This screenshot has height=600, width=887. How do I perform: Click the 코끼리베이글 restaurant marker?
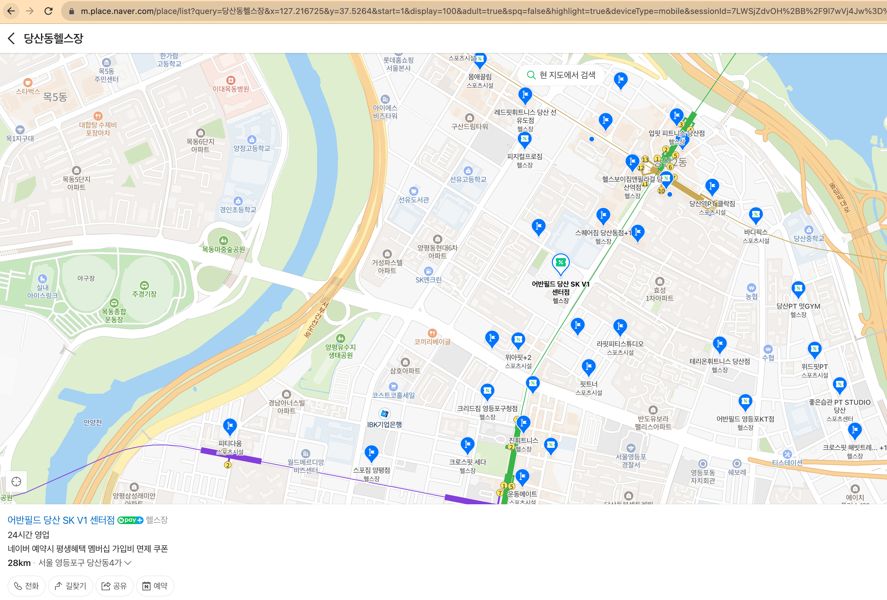(x=432, y=333)
